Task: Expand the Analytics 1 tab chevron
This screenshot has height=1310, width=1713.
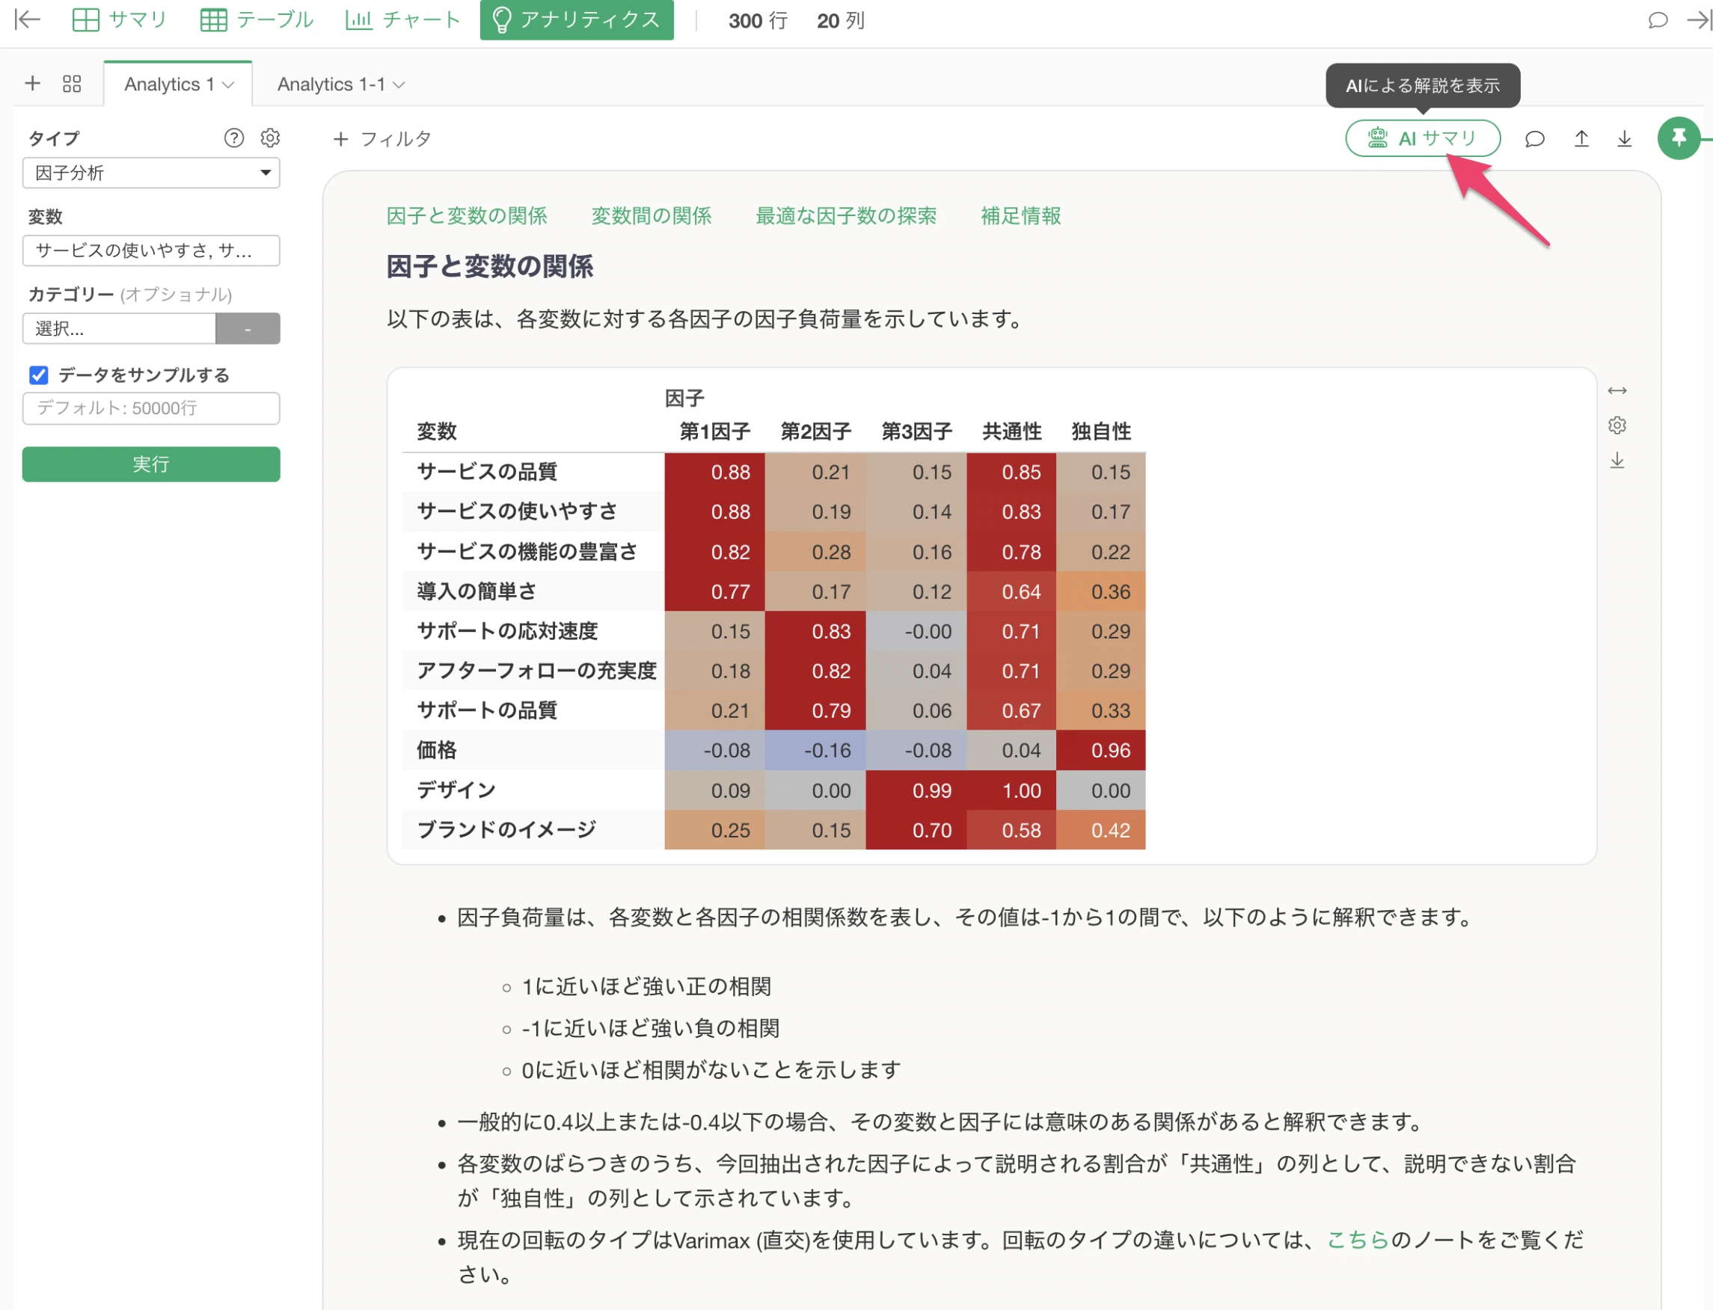Action: tap(229, 84)
